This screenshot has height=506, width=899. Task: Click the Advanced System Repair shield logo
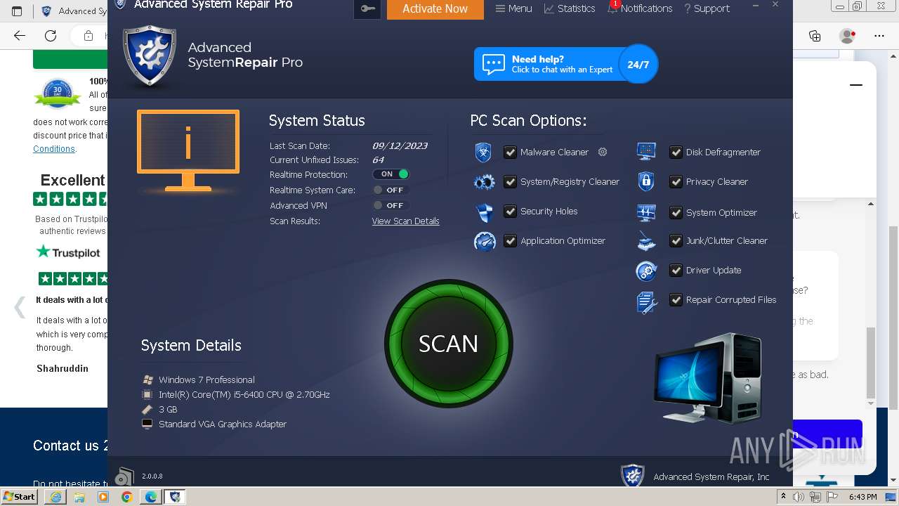[149, 56]
